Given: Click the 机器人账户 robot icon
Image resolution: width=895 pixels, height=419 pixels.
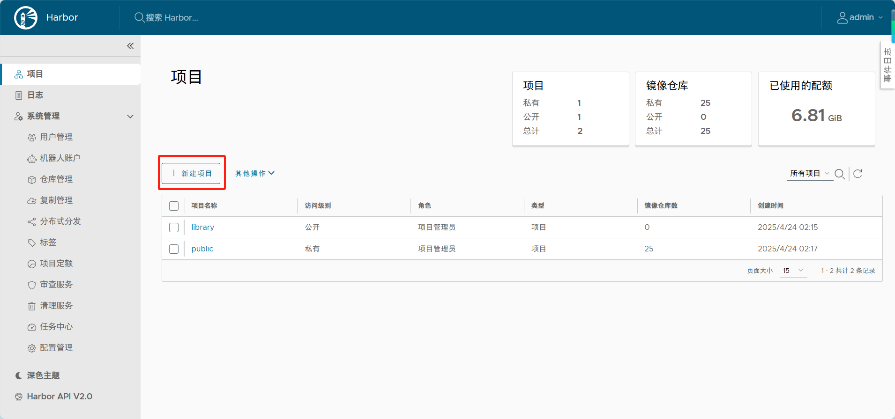Looking at the screenshot, I should point(31,159).
